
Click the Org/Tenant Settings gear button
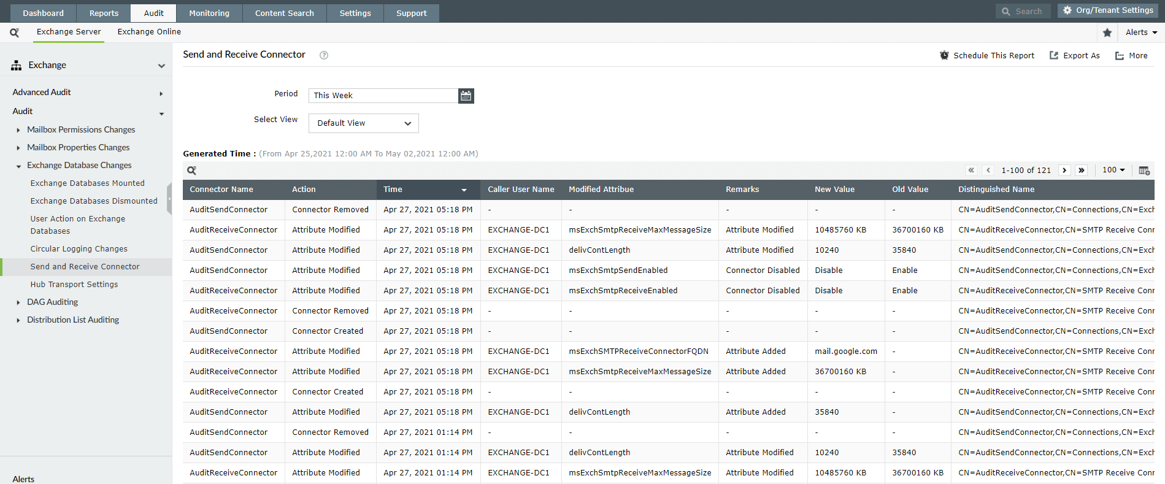coord(1107,10)
